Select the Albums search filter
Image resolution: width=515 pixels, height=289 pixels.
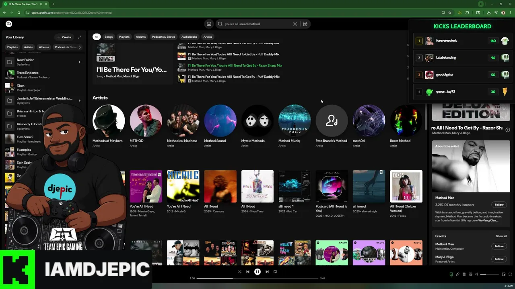[x=141, y=37]
